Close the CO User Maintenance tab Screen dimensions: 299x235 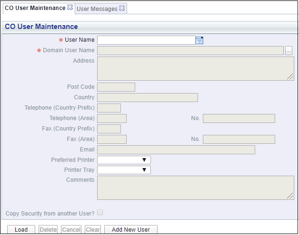tap(70, 7)
